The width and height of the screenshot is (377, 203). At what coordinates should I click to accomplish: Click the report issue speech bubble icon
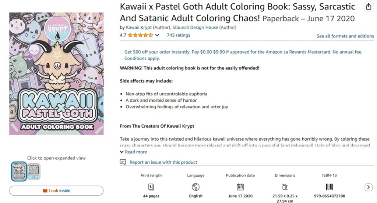pyautogui.click(x=123, y=162)
